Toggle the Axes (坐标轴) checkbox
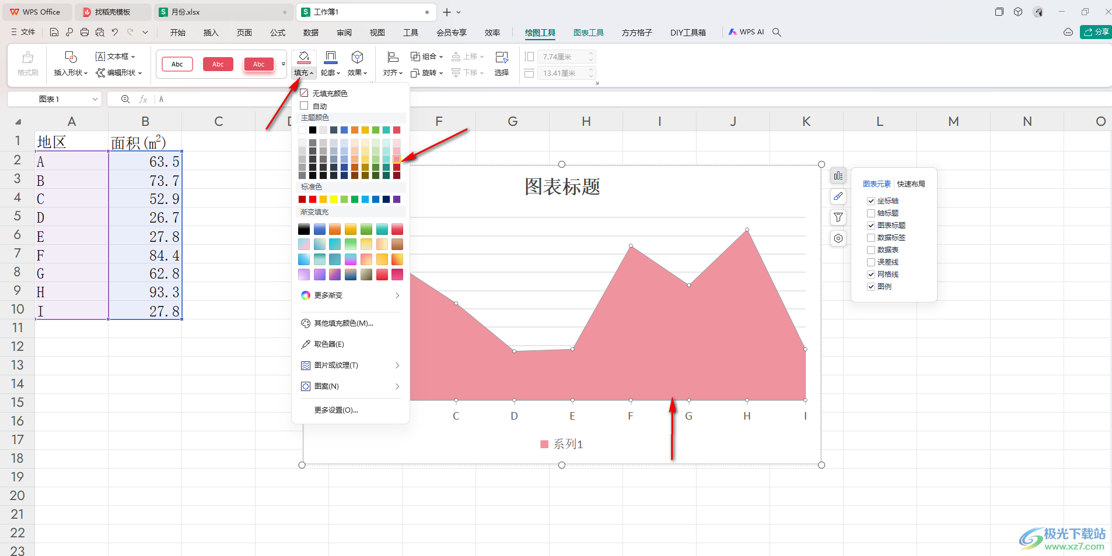Viewport: 1112px width, 556px height. pyautogui.click(x=871, y=201)
